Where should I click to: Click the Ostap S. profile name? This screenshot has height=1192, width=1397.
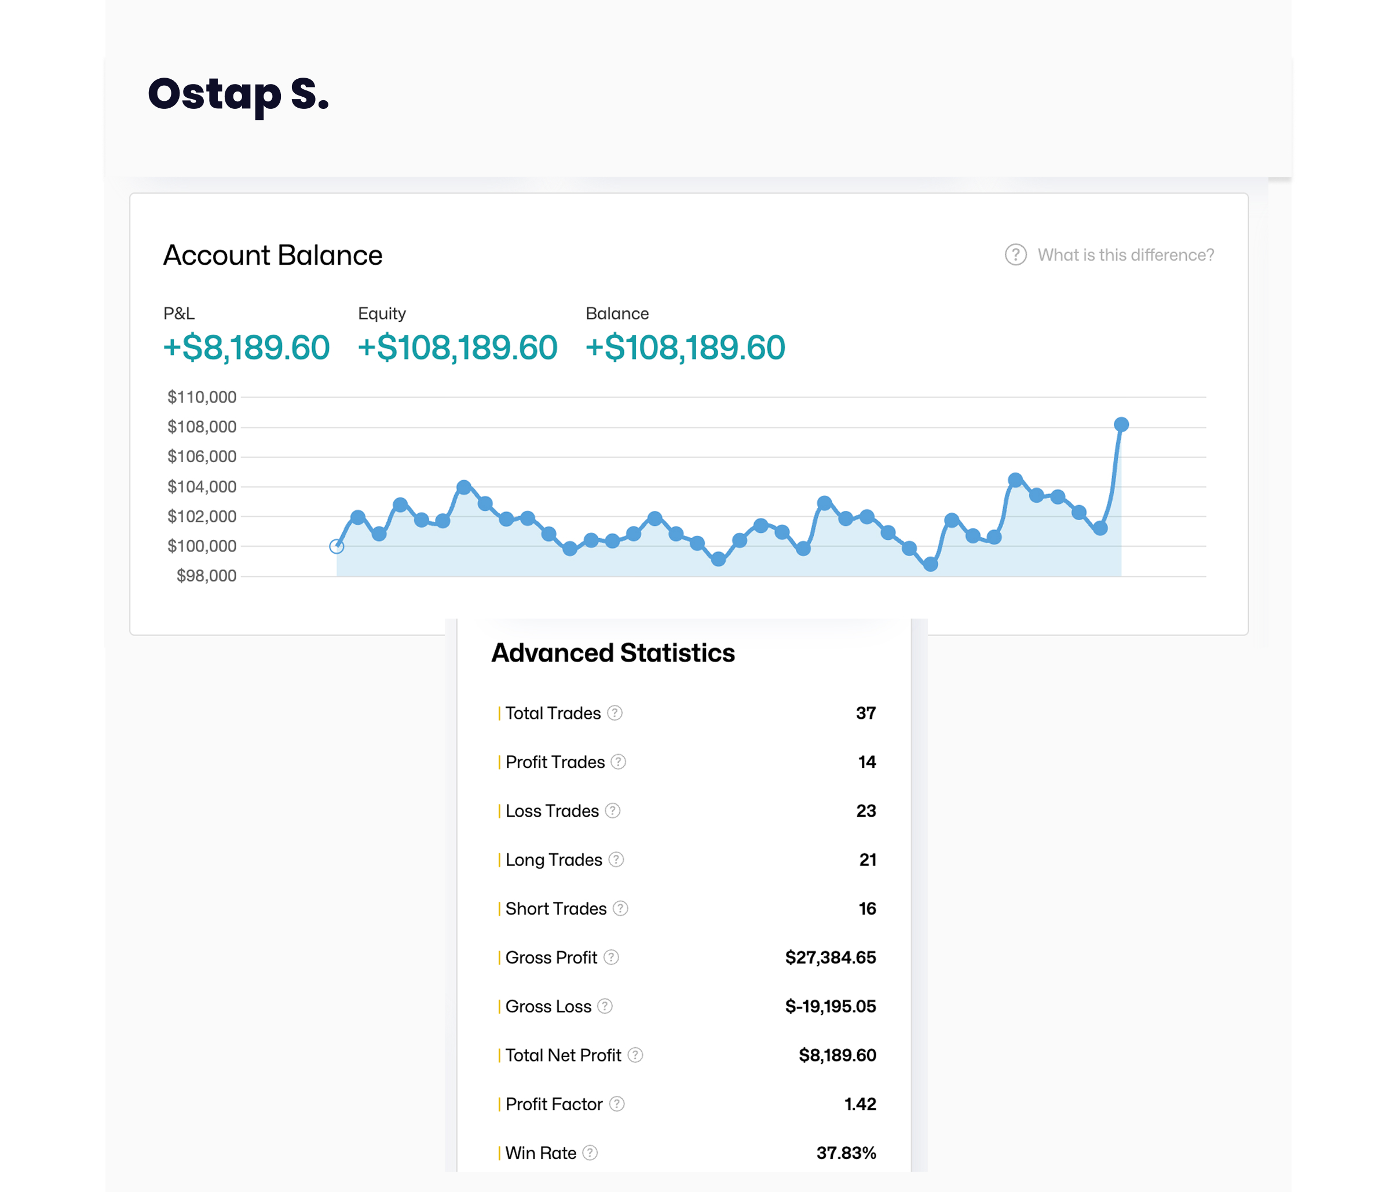tap(238, 94)
